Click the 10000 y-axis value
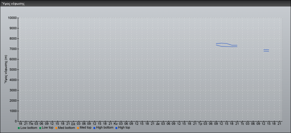Image resolution: width=291 pixels, height=133 pixels. tap(12, 18)
